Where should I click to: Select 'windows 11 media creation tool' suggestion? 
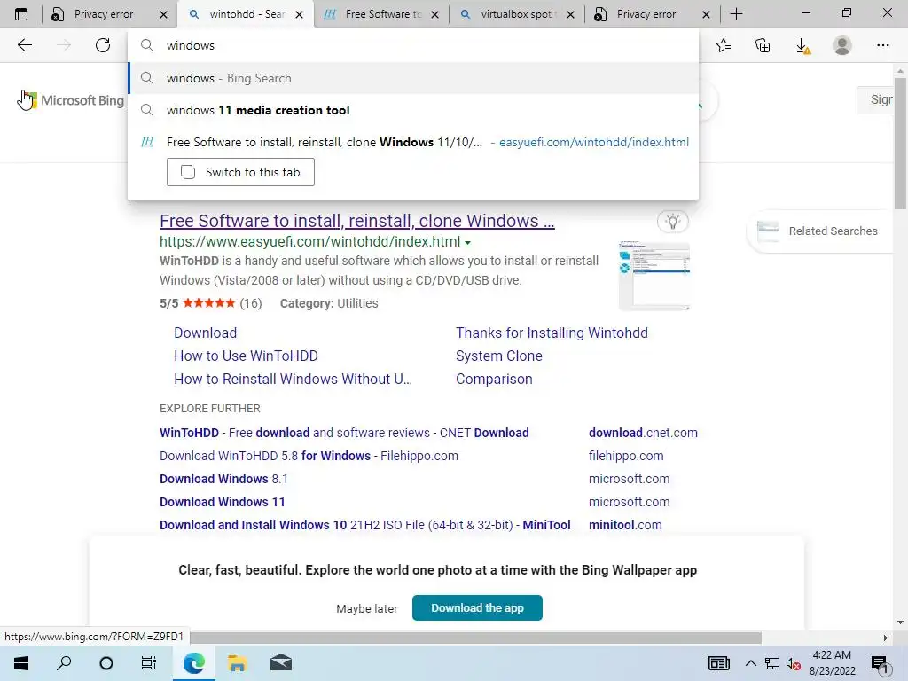coord(413,110)
